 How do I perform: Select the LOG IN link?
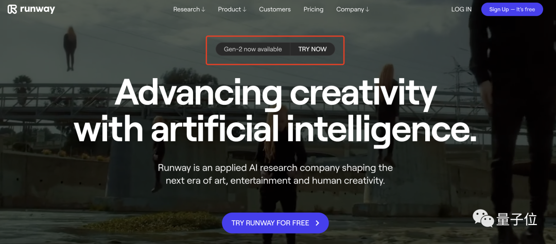[x=461, y=10]
